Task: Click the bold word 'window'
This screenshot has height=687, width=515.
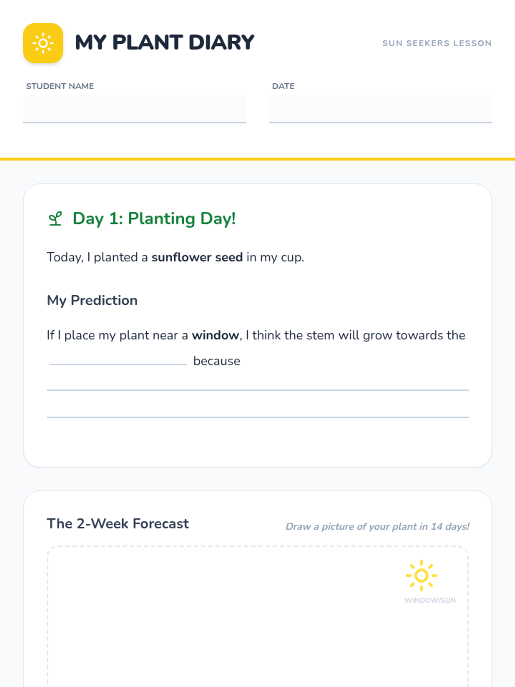Action: click(215, 335)
